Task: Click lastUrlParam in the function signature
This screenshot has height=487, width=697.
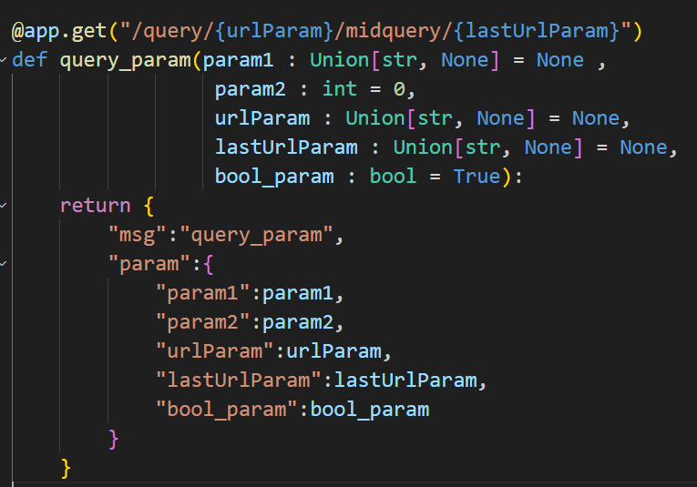Action: tap(286, 147)
